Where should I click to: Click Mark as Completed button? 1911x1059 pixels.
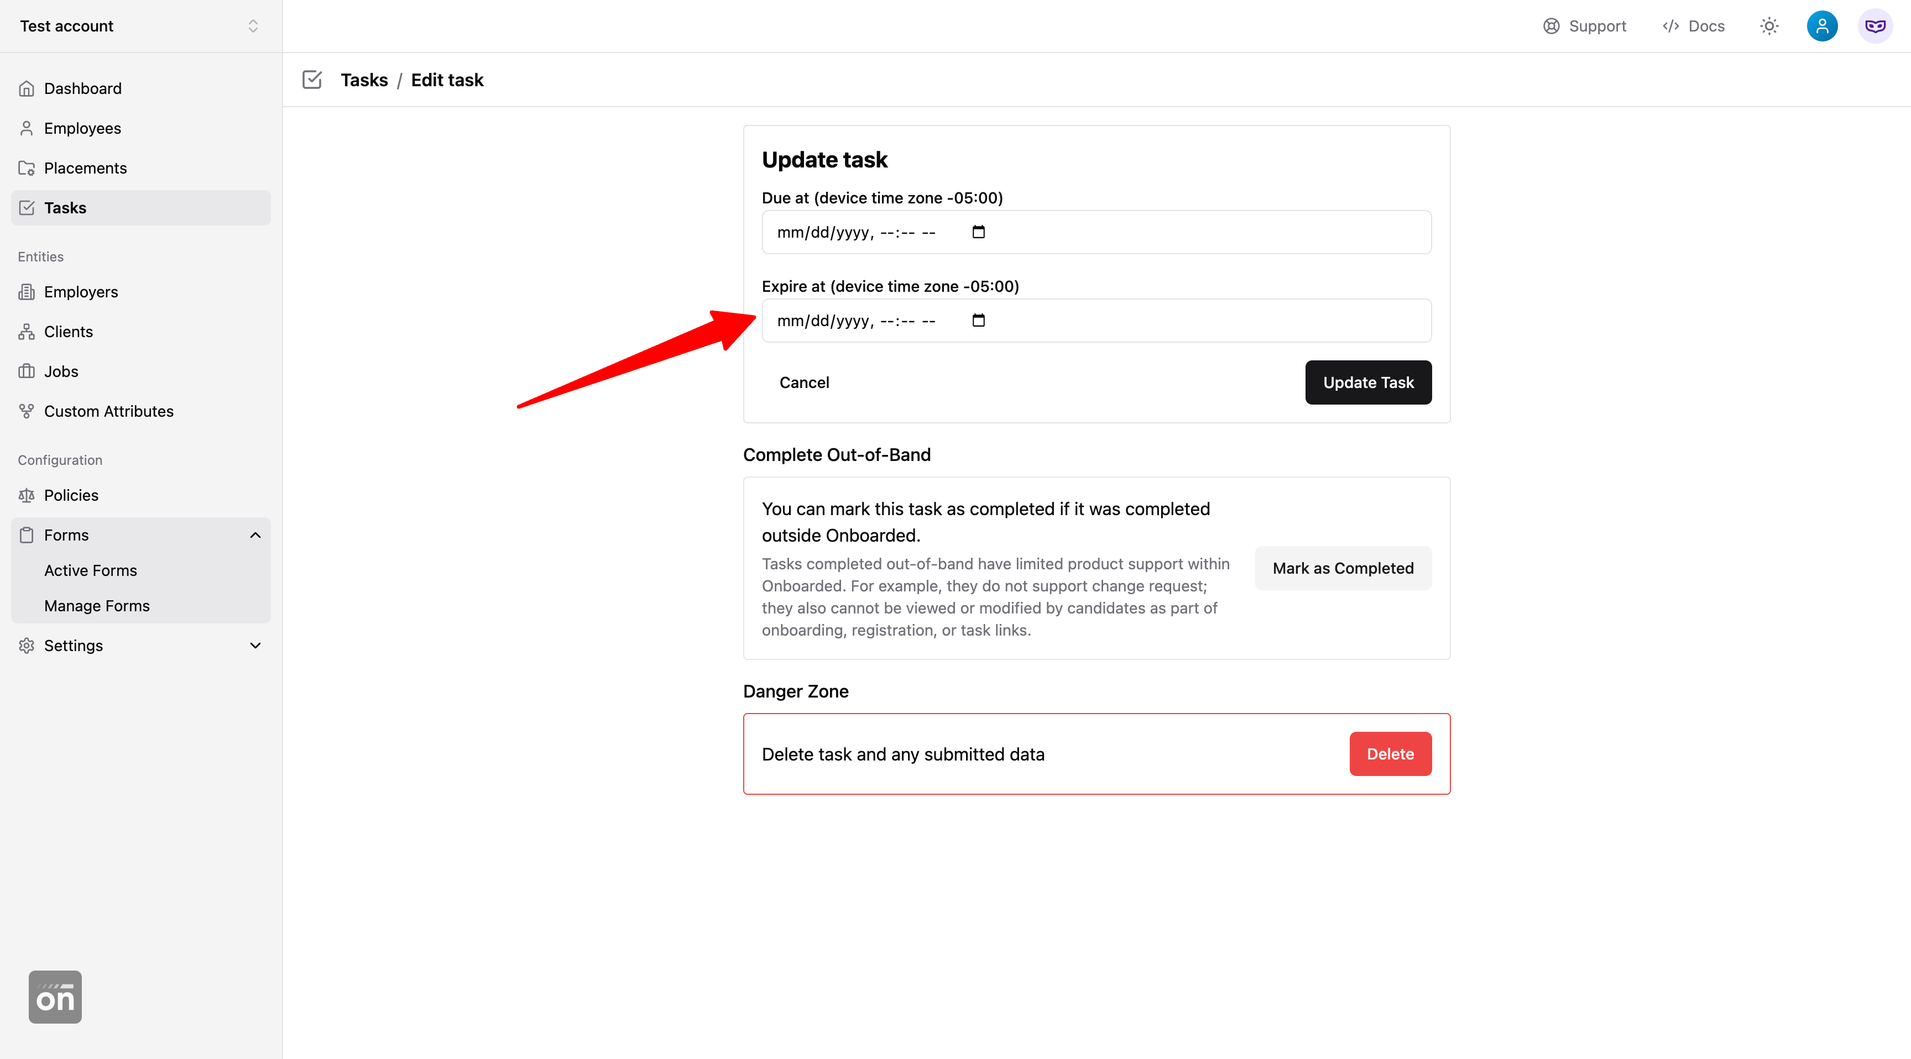(1343, 569)
